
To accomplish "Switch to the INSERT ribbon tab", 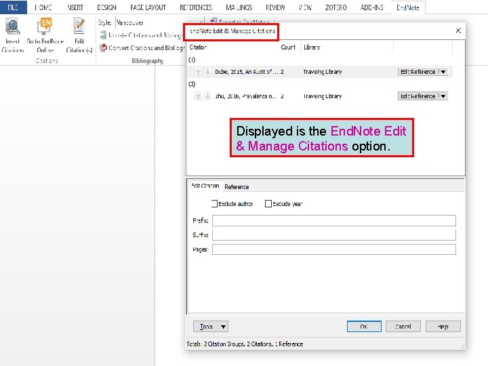I will (x=75, y=7).
